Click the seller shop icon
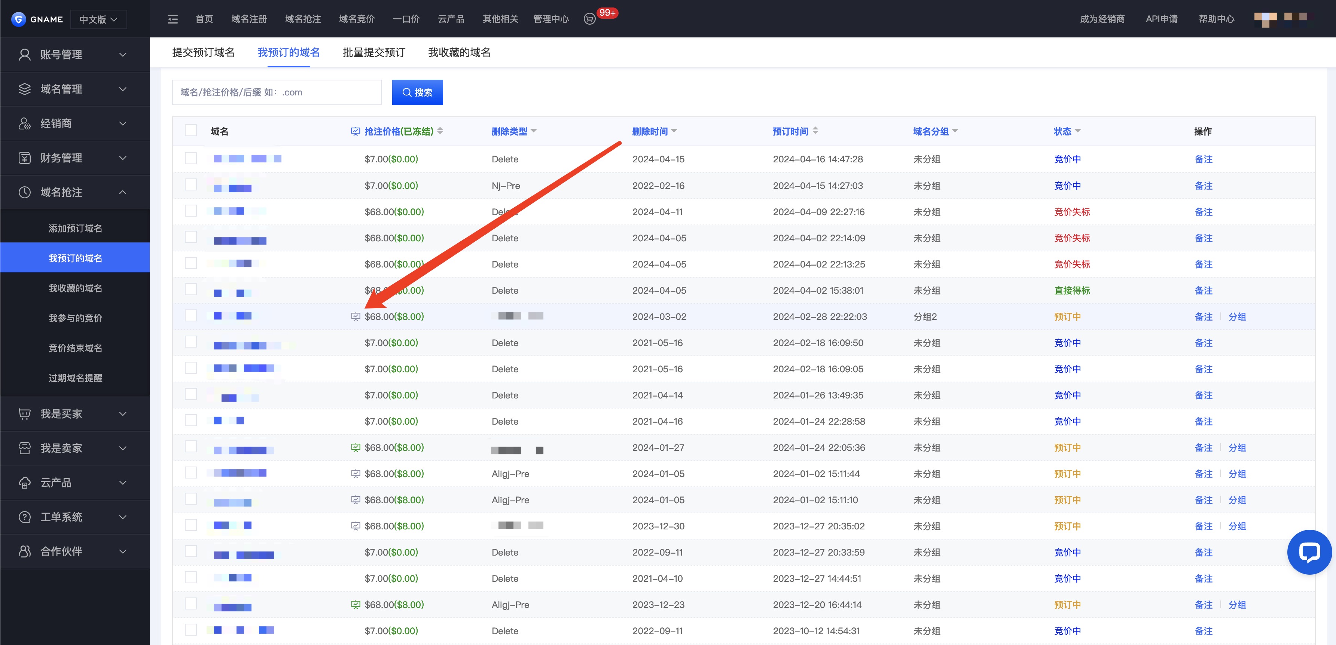The image size is (1336, 645). (24, 448)
